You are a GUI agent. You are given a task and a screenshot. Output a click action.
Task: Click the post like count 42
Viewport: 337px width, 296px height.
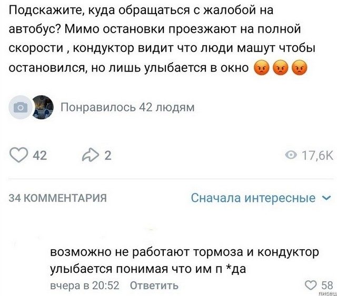39,155
